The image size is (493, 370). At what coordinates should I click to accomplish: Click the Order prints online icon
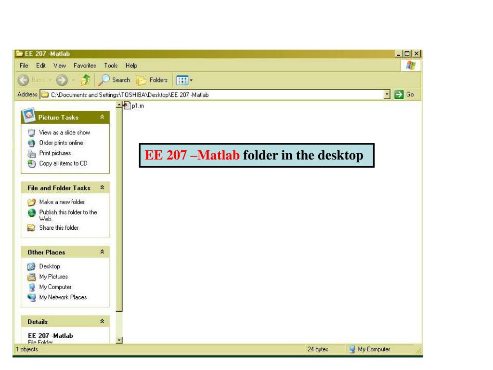tap(31, 143)
